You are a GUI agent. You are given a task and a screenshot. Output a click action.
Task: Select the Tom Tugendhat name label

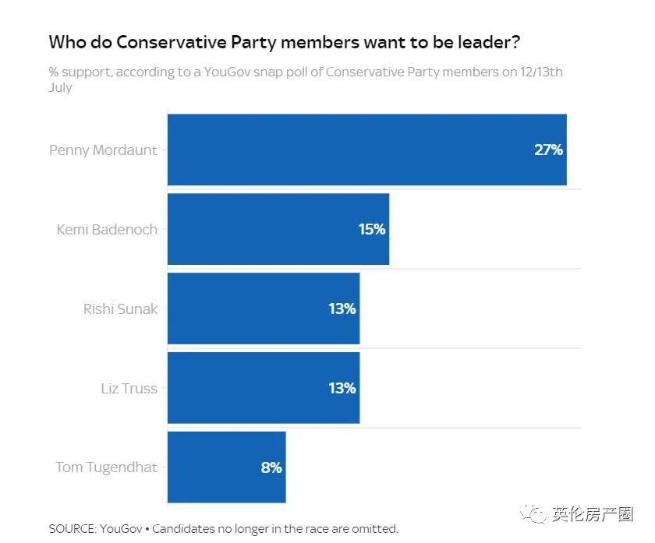[x=106, y=467]
